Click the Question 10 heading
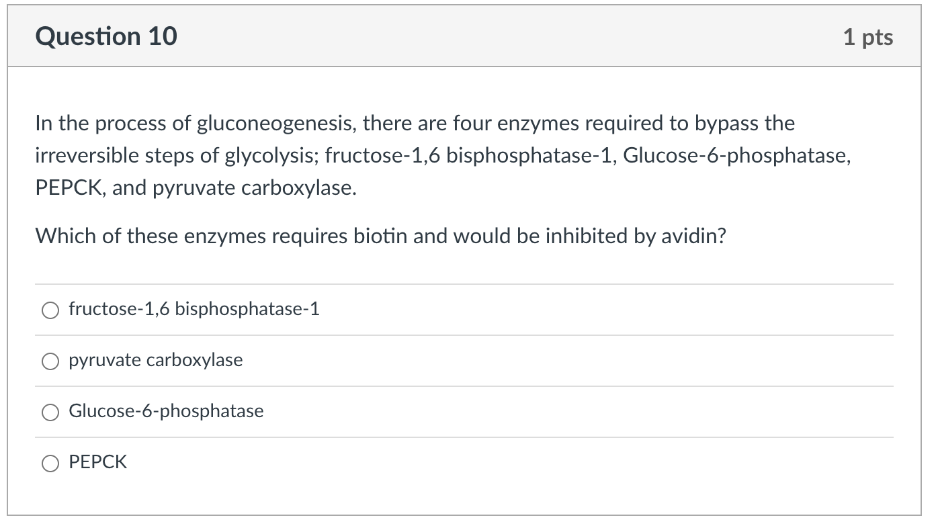 click(106, 36)
